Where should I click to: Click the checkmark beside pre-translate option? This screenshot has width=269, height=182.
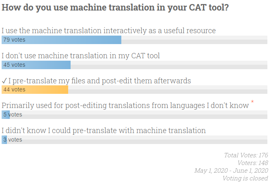pos(4,81)
